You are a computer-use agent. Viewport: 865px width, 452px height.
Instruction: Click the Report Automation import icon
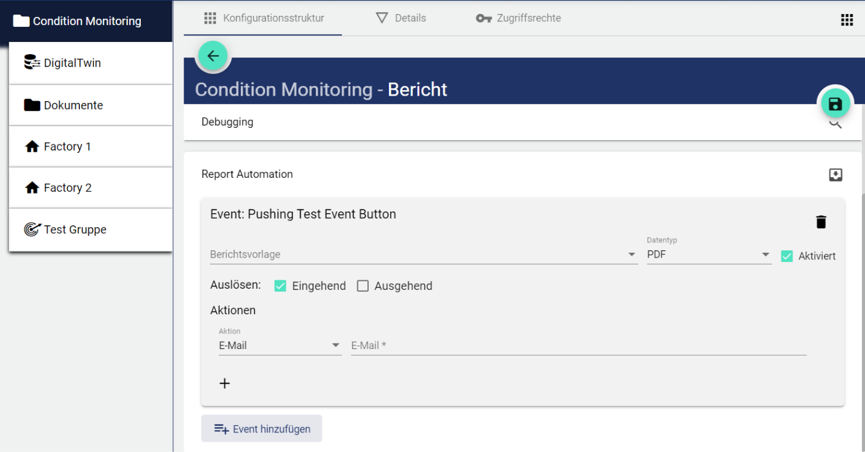point(835,175)
